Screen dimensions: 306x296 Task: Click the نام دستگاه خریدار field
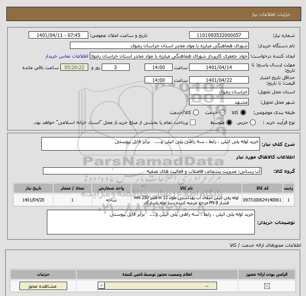pyautogui.click(x=159, y=45)
